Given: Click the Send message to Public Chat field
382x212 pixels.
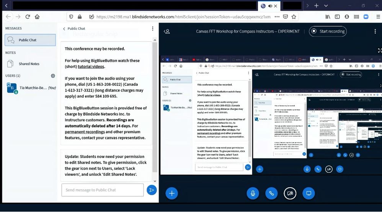Looking at the screenshot, I should (x=103, y=190).
